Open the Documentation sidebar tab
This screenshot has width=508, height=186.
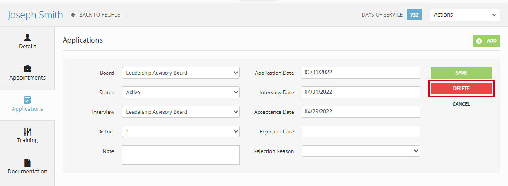[x=27, y=167]
